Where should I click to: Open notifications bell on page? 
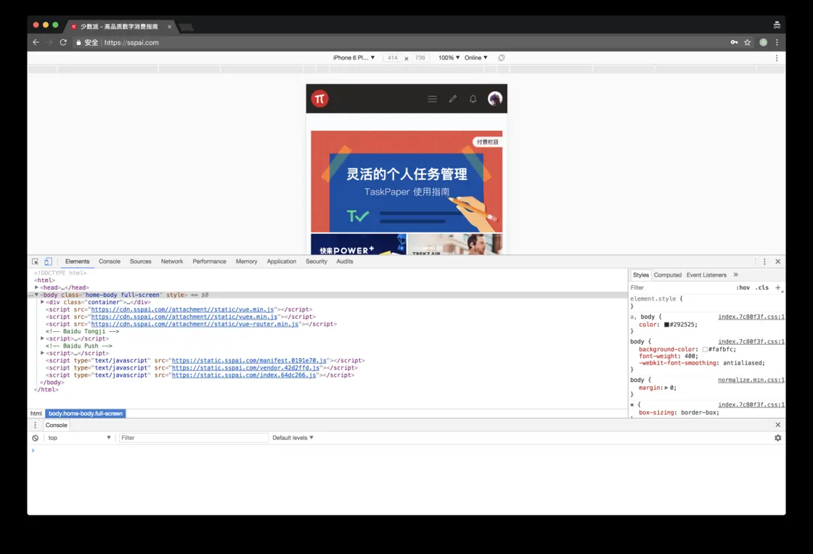473,99
